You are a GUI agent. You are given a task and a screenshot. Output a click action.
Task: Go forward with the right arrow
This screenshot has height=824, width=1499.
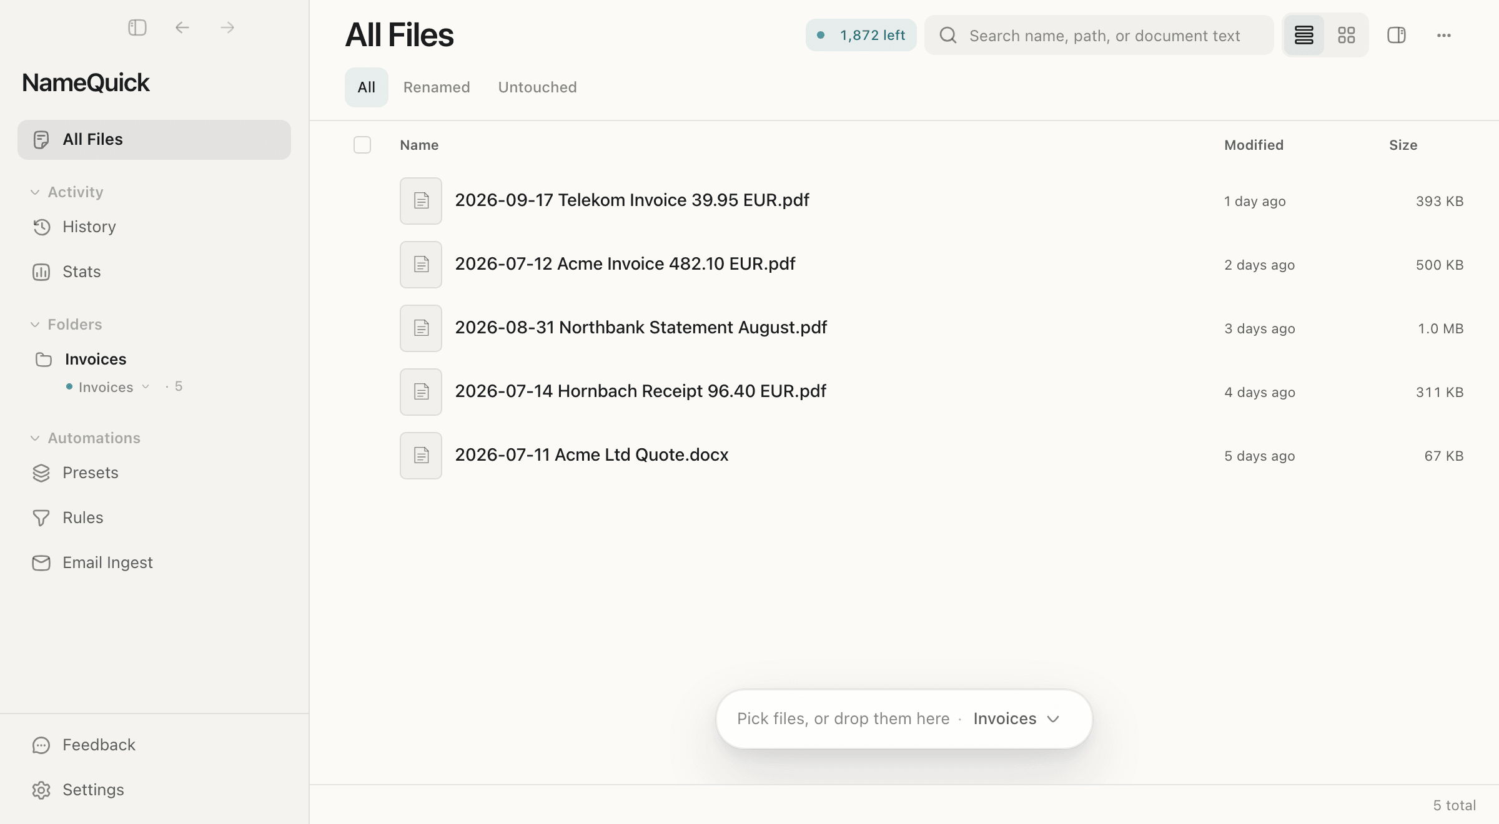click(x=227, y=27)
